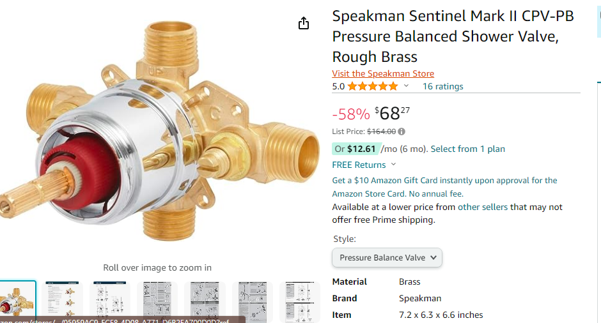This screenshot has height=323, width=601.
Task: Select the fourth product thumbnail
Action: (x=157, y=300)
